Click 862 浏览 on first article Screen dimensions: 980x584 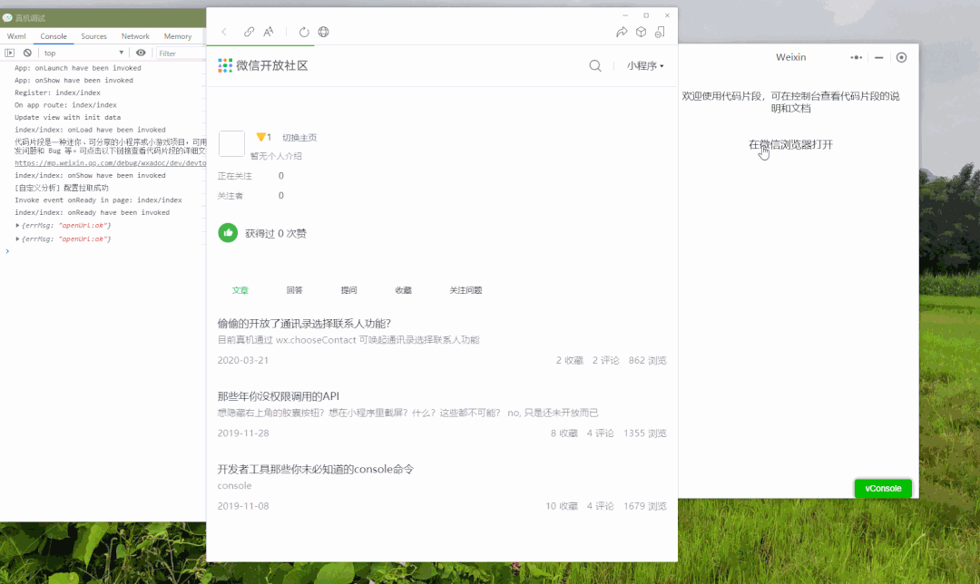point(648,360)
